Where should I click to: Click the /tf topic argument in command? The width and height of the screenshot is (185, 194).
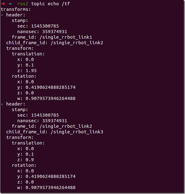[66, 4]
